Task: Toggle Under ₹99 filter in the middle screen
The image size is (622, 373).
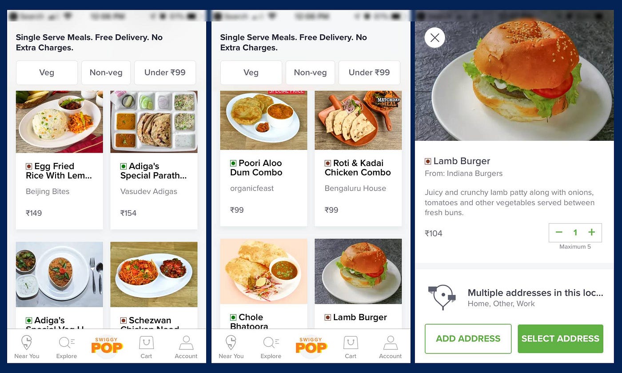Action: 369,72
